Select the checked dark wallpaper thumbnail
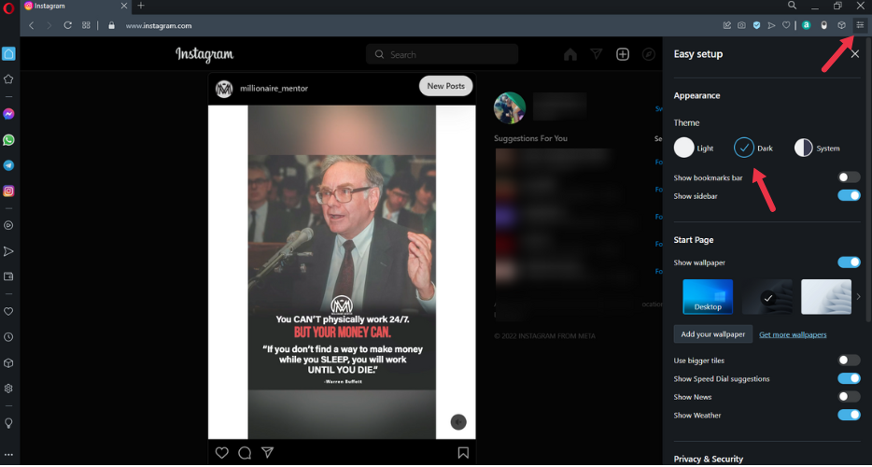The height and width of the screenshot is (467, 872). [767, 297]
